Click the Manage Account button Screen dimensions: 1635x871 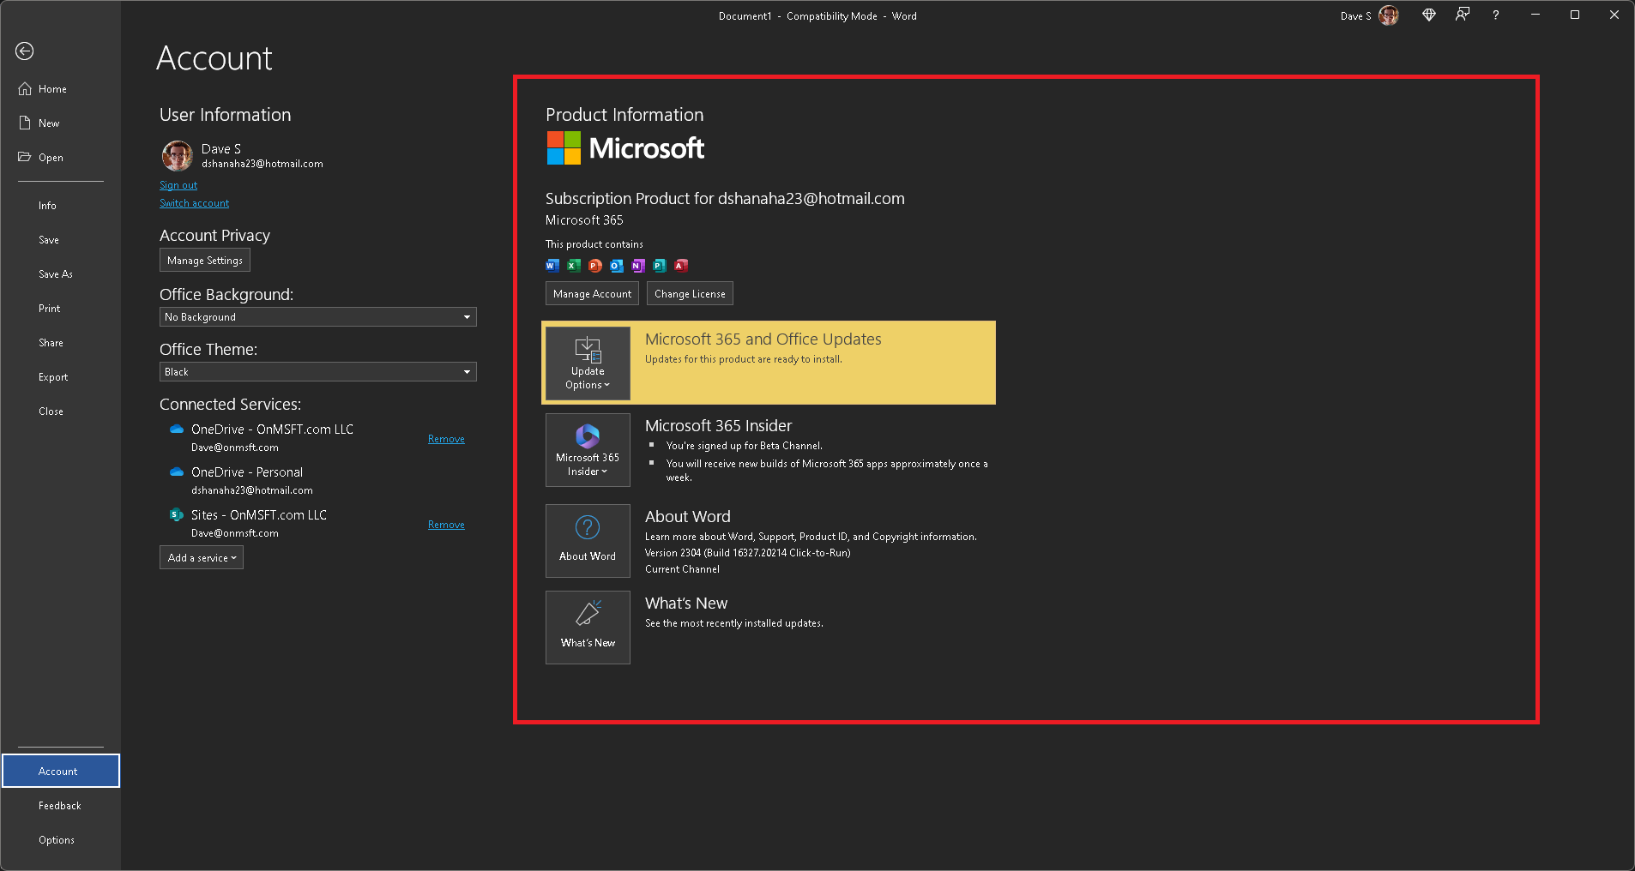[x=592, y=294]
